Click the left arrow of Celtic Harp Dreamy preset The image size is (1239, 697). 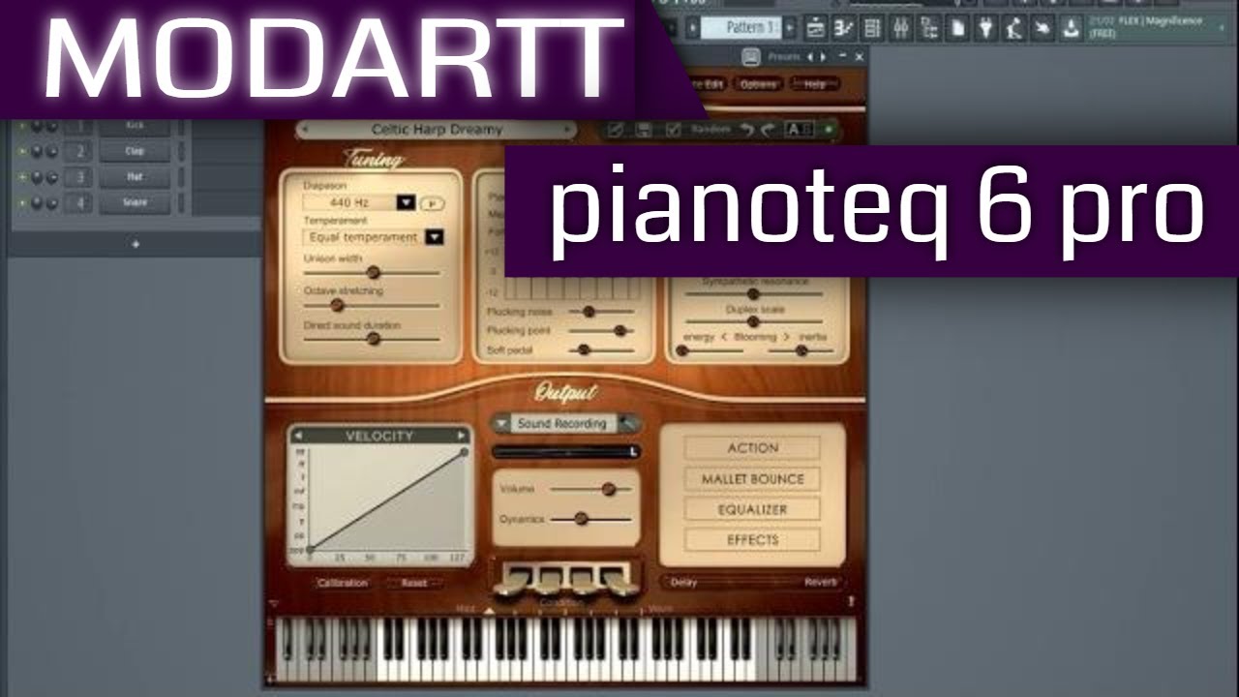305,130
